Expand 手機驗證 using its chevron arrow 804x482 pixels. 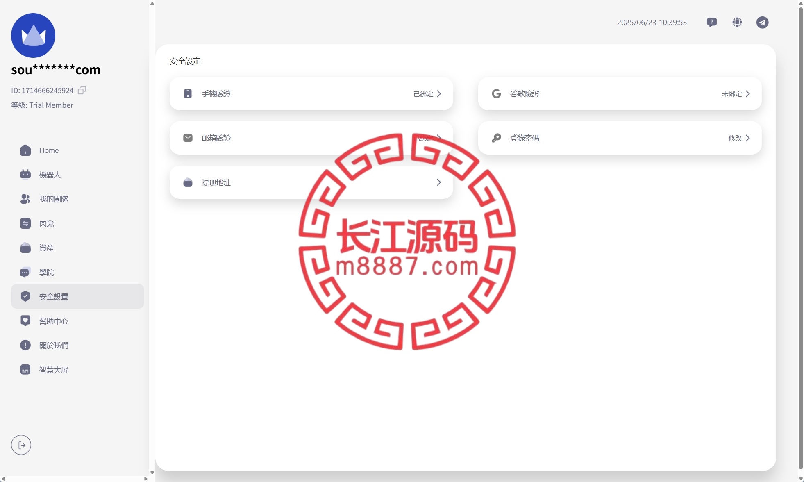click(439, 94)
